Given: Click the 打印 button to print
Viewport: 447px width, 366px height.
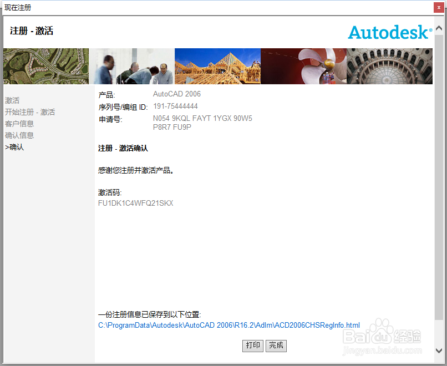Looking at the screenshot, I should pyautogui.click(x=252, y=345).
